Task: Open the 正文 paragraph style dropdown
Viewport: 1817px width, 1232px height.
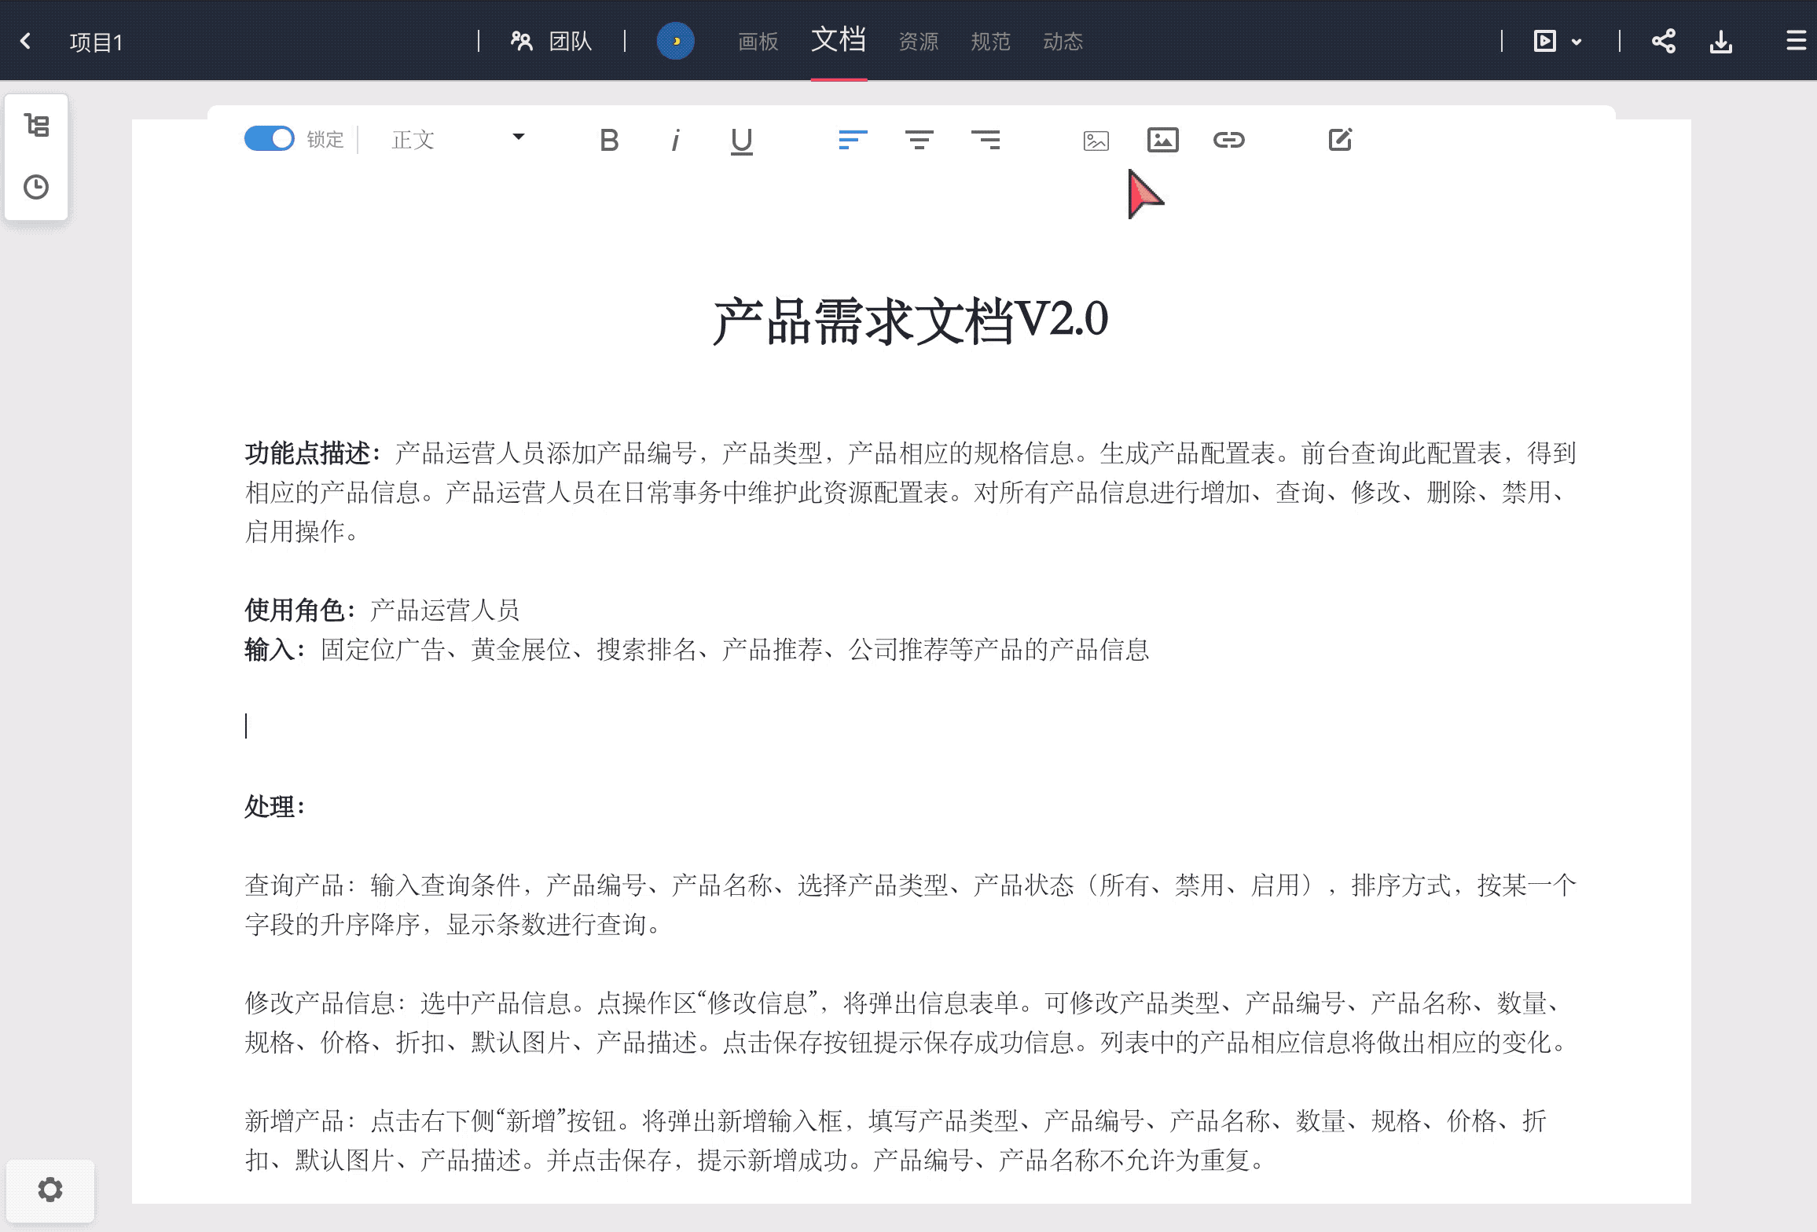Action: tap(457, 139)
